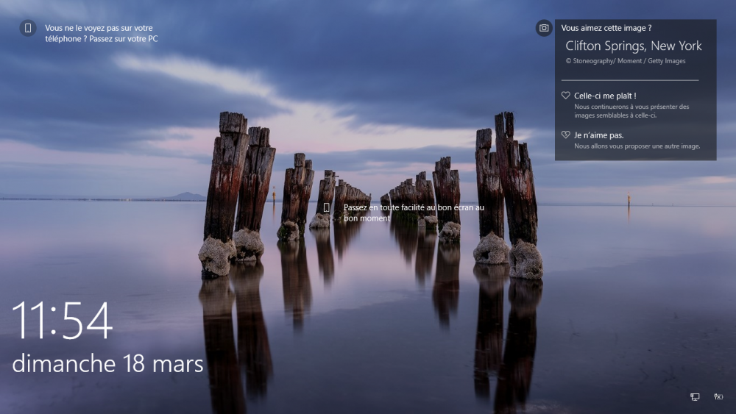Click the phone icon in the top-left tip
The image size is (736, 414).
pos(28,29)
